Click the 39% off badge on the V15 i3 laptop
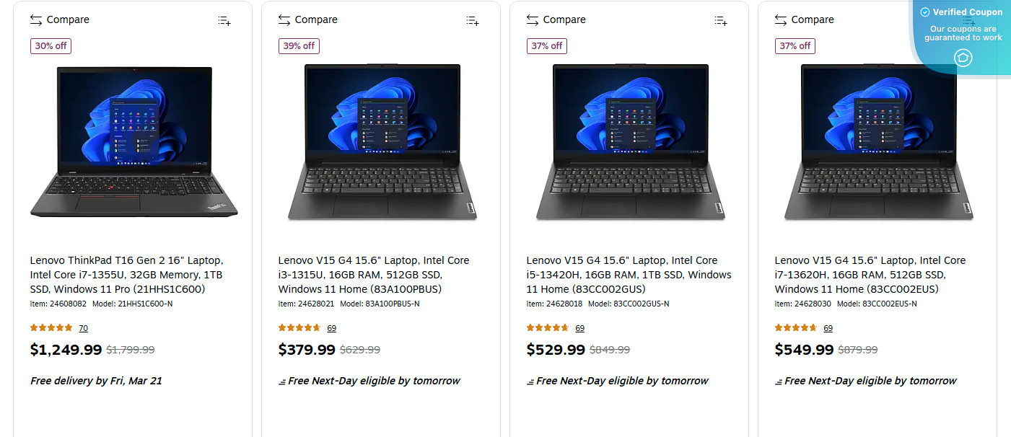1011x437 pixels. click(299, 45)
